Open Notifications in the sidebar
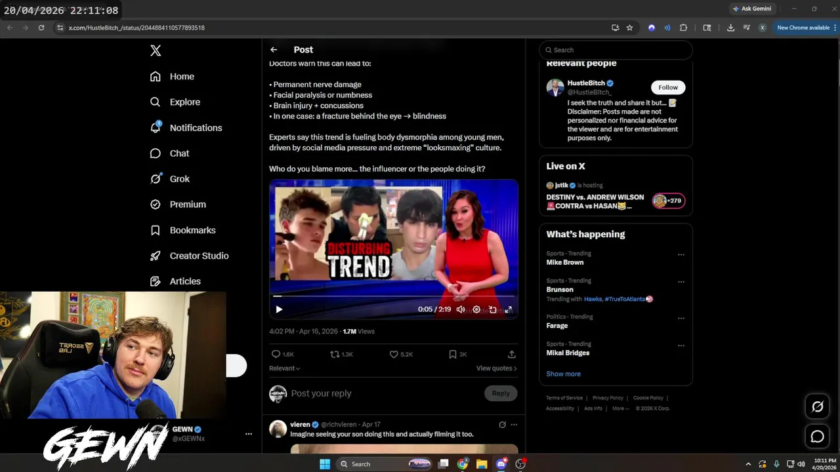The image size is (840, 472). [x=186, y=128]
